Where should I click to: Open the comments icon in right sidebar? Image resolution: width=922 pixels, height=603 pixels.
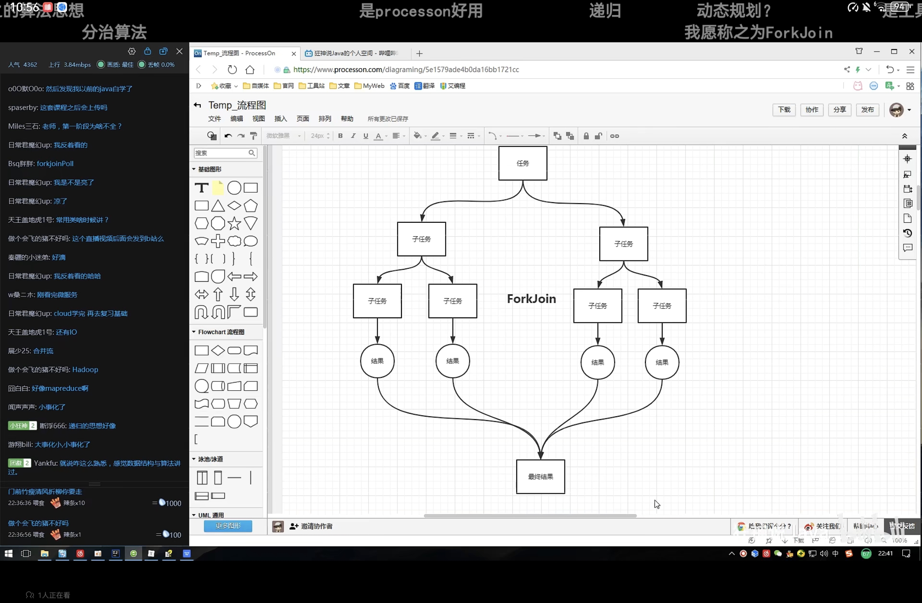(907, 248)
